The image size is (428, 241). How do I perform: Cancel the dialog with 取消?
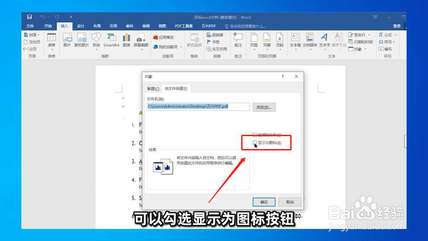pos(290,202)
